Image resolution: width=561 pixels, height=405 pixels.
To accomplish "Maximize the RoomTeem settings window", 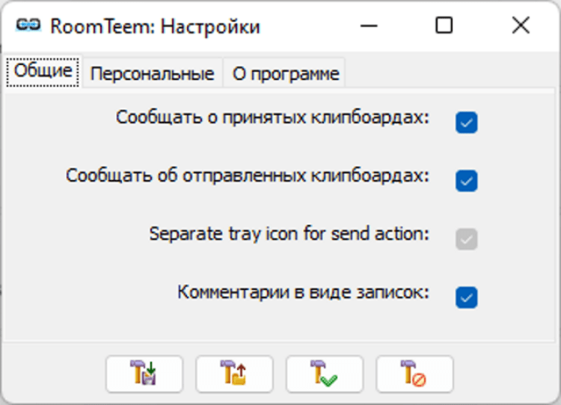I will 444,25.
